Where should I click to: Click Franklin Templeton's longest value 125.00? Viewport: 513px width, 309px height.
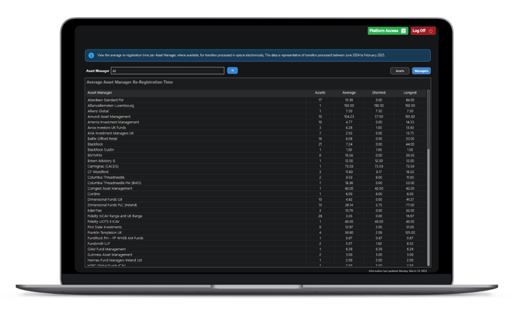coord(410,233)
